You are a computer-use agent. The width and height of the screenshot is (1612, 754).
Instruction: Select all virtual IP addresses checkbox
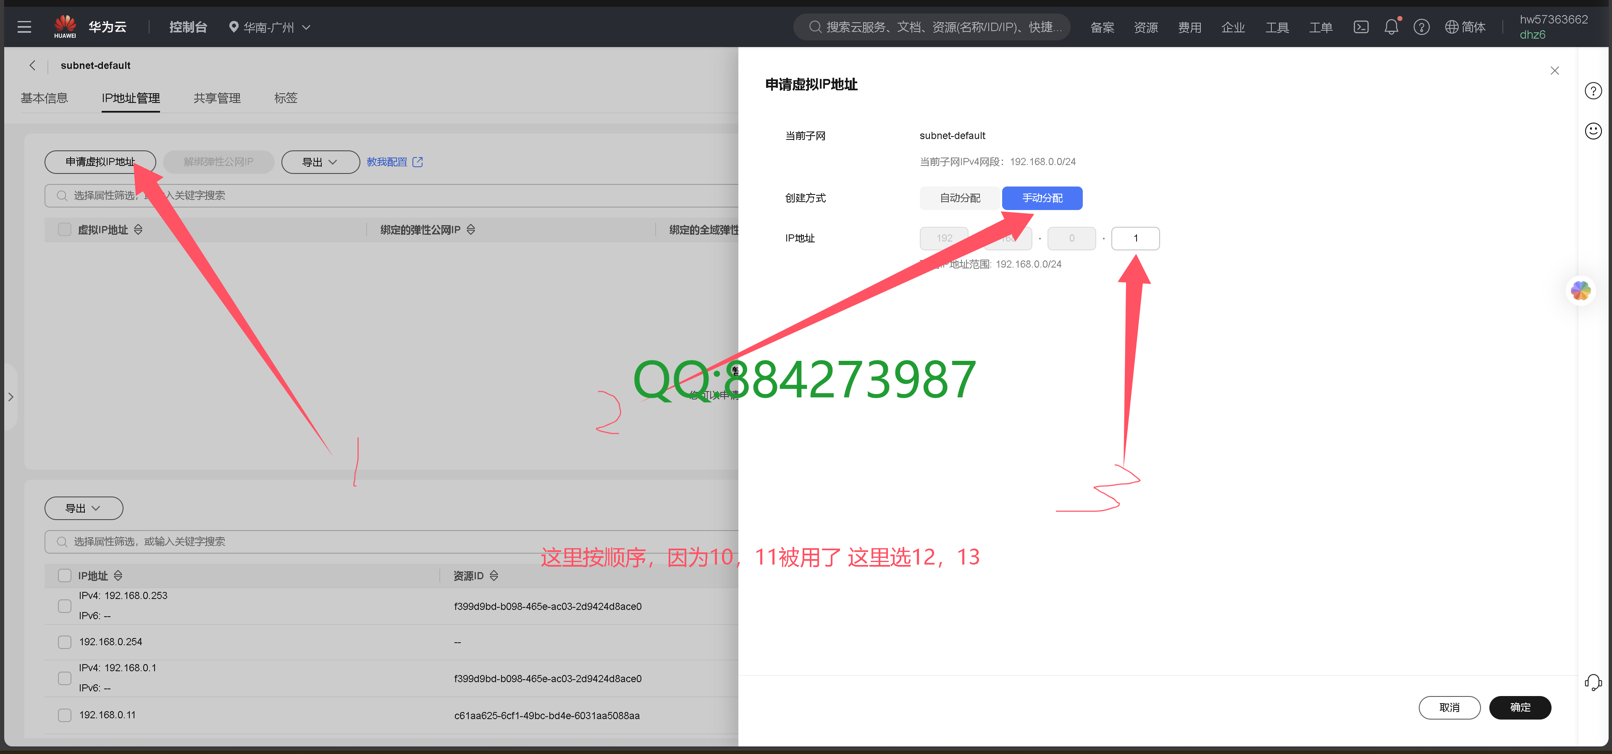tap(64, 230)
